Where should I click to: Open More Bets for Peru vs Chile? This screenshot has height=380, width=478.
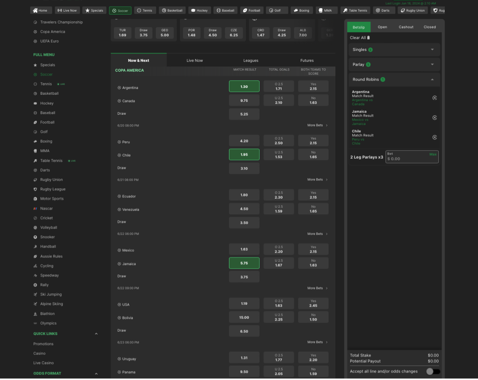point(317,180)
